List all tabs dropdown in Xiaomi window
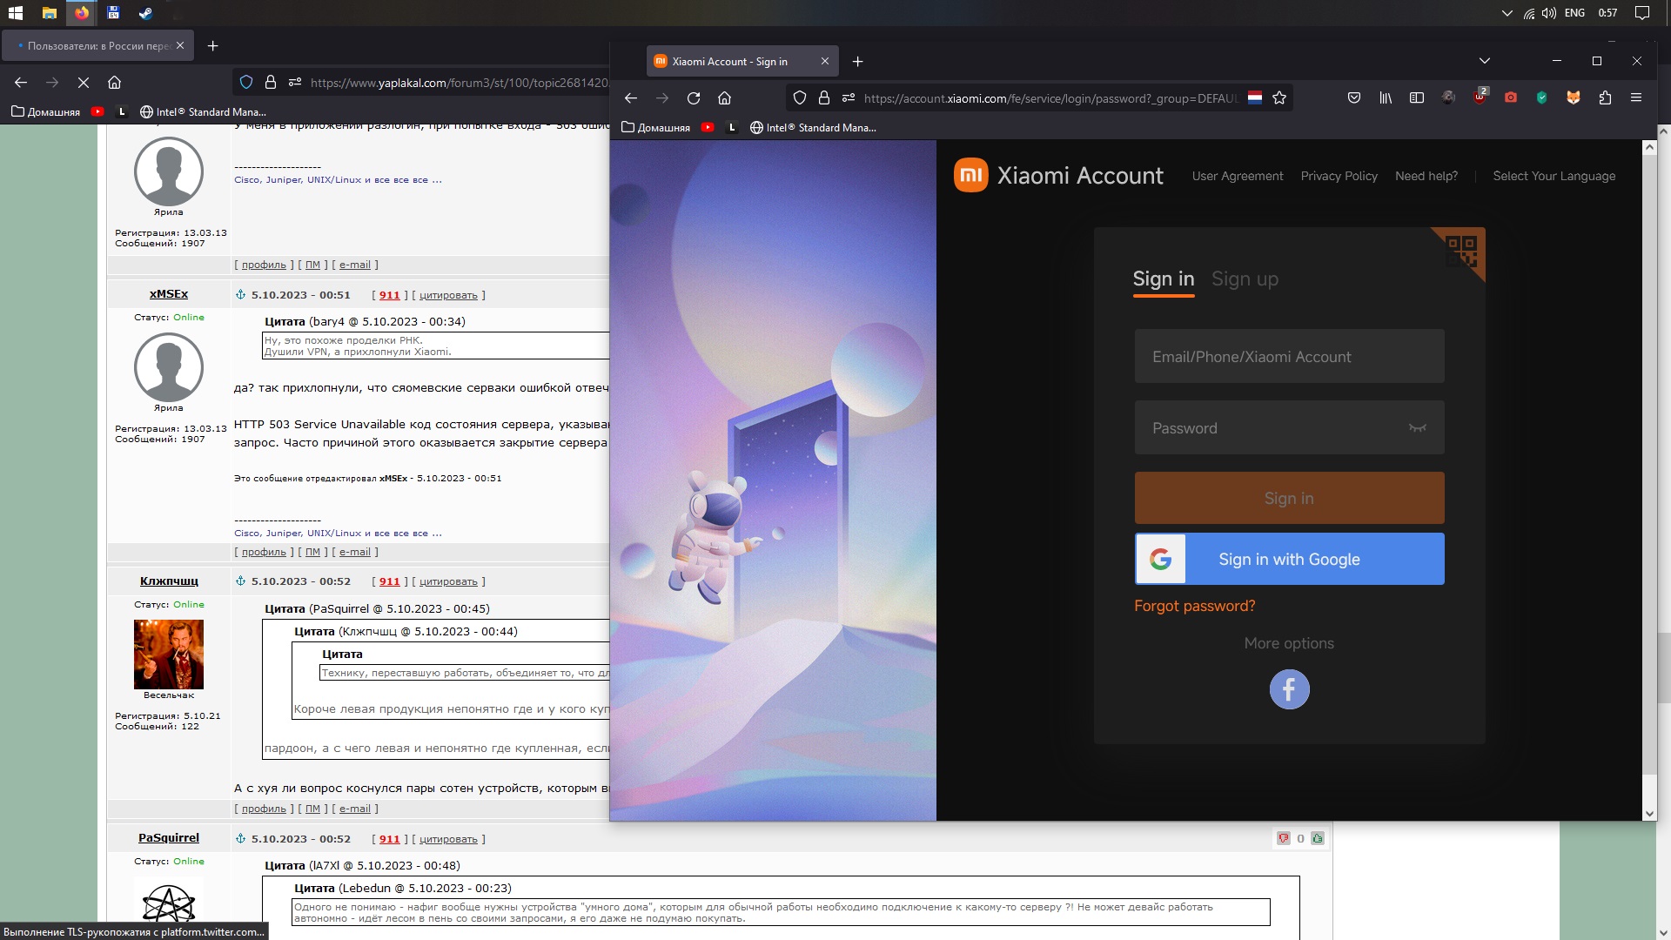 click(x=1485, y=61)
